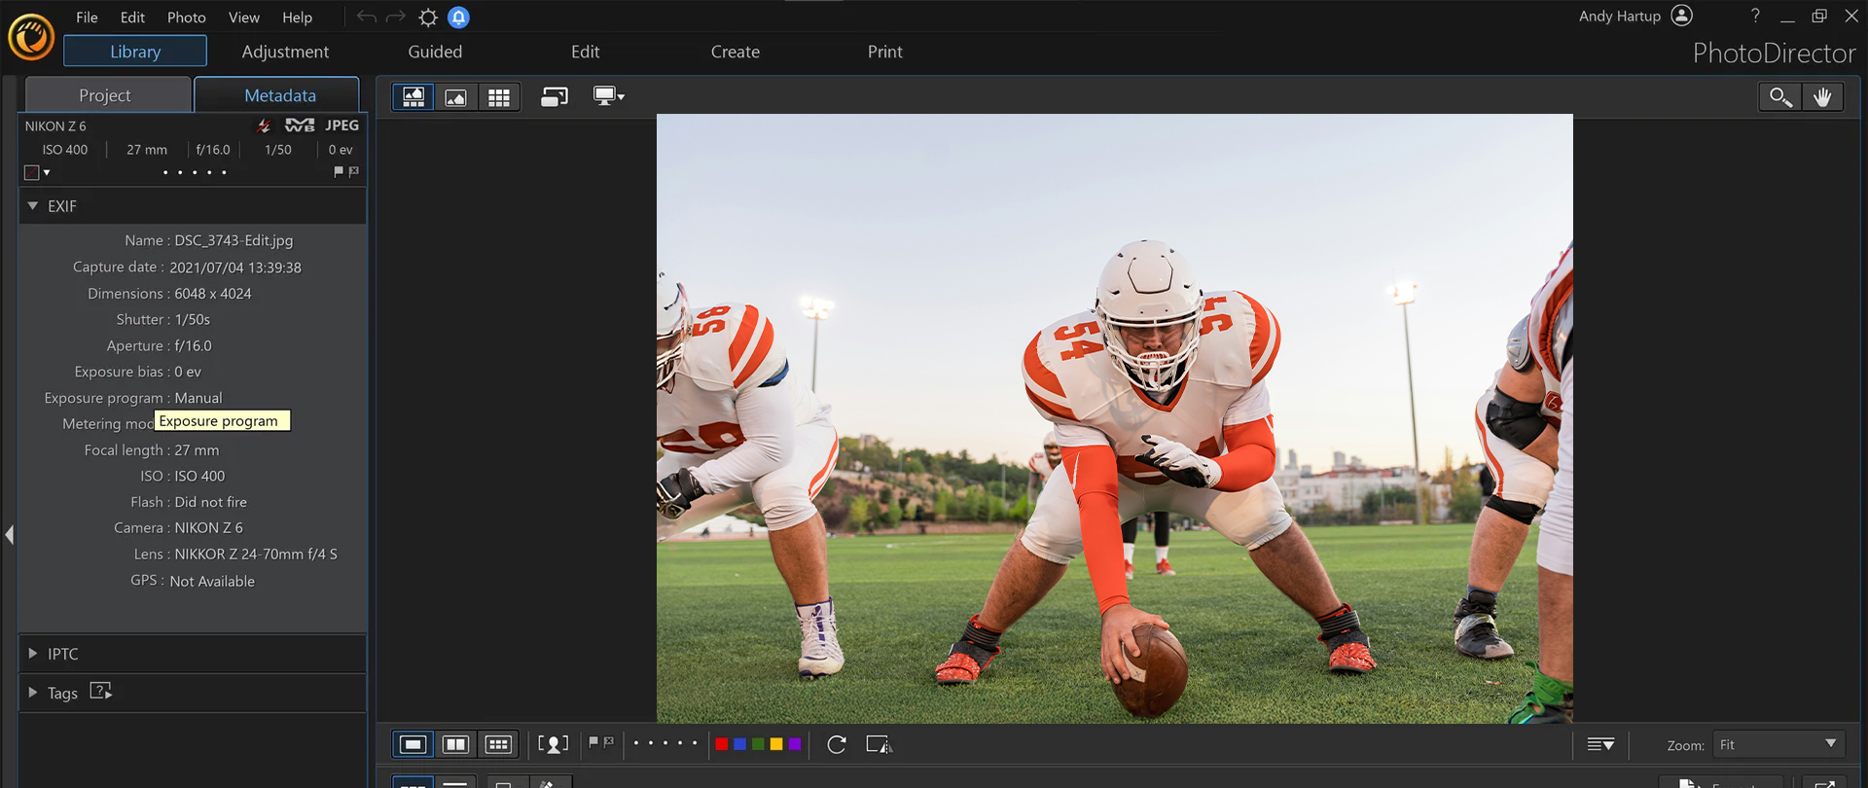This screenshot has height=788, width=1868.
Task: Open help with the question mark icon
Action: pyautogui.click(x=1755, y=16)
